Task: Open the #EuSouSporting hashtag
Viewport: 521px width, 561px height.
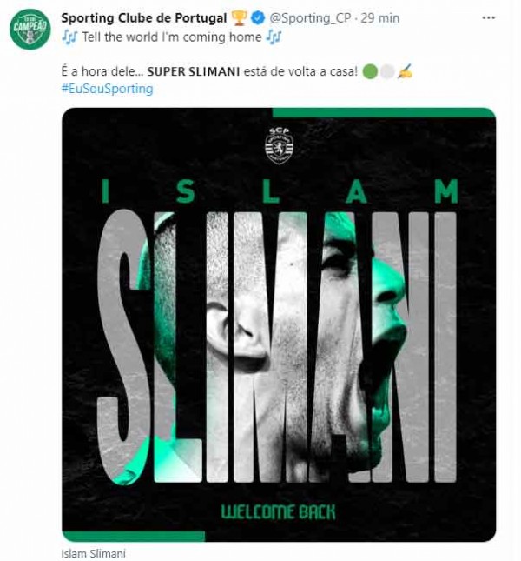Action: click(x=107, y=89)
